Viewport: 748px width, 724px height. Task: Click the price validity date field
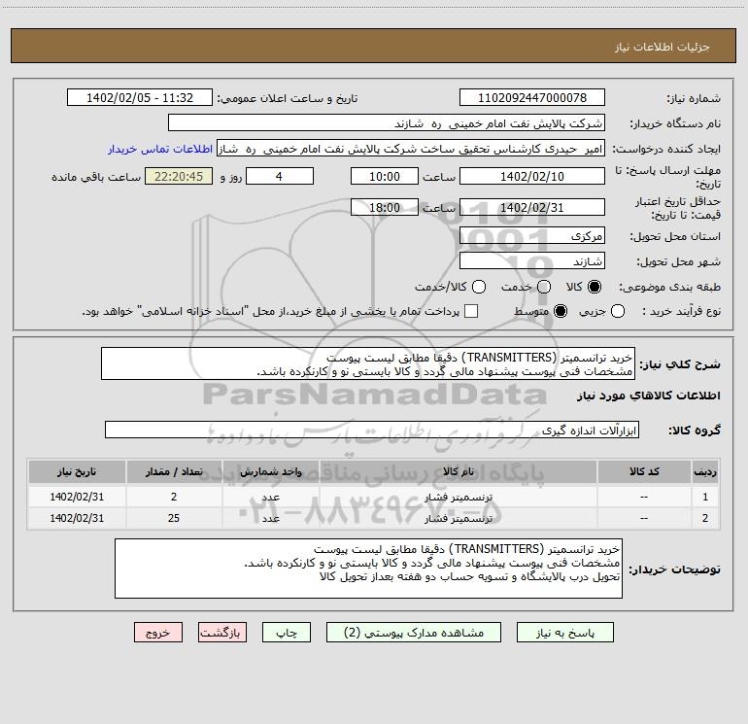(532, 207)
